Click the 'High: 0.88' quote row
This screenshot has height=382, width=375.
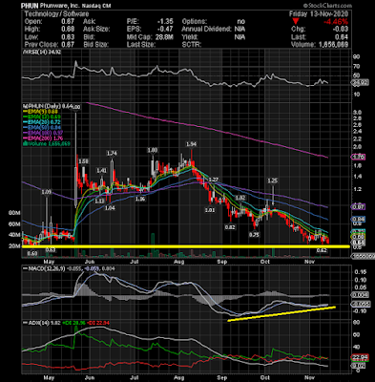click(x=50, y=30)
